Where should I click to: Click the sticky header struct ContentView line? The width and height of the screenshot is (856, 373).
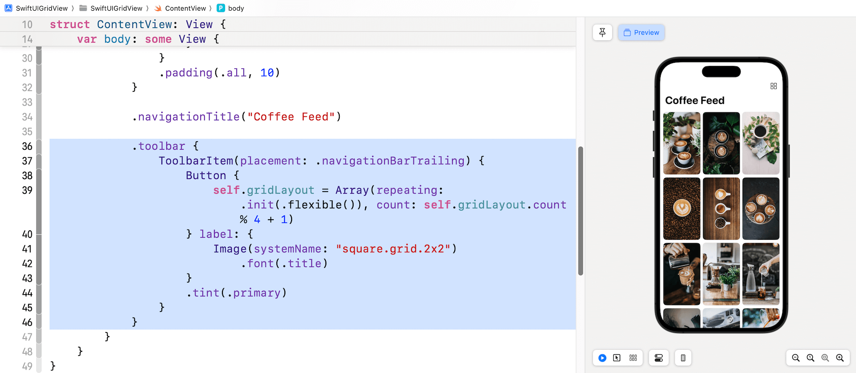[x=288, y=25]
